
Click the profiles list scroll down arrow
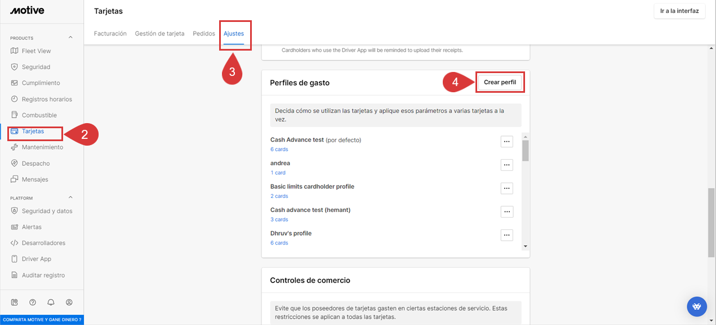coord(526,246)
